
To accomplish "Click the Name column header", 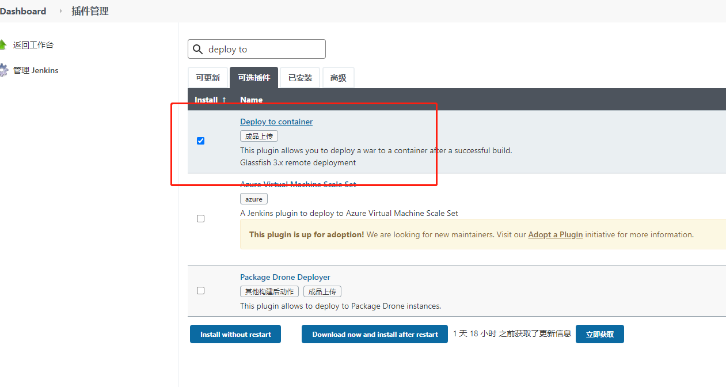I will pyautogui.click(x=251, y=100).
